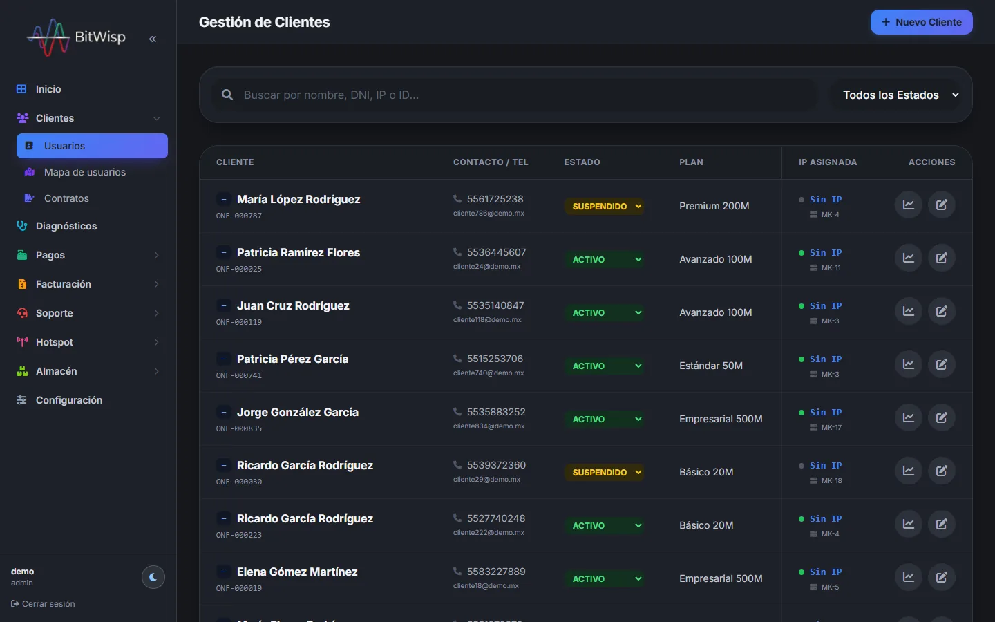Edit Ricardo García Rodríguez ONF-000223
995x622 pixels.
[942, 524]
